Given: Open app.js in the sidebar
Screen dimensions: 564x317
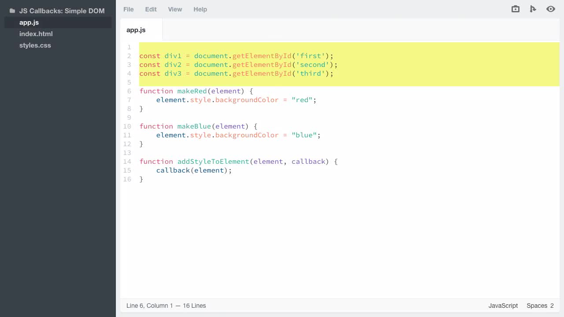Looking at the screenshot, I should click(58, 22).
